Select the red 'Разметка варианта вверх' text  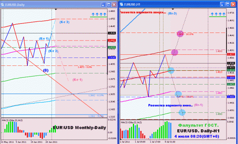[143, 12]
